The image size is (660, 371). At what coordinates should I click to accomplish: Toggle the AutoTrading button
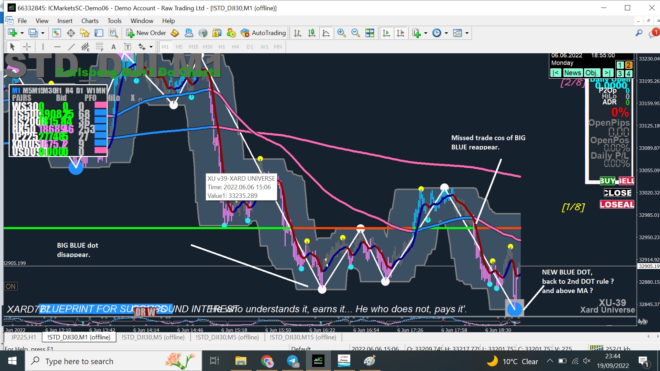coord(263,33)
